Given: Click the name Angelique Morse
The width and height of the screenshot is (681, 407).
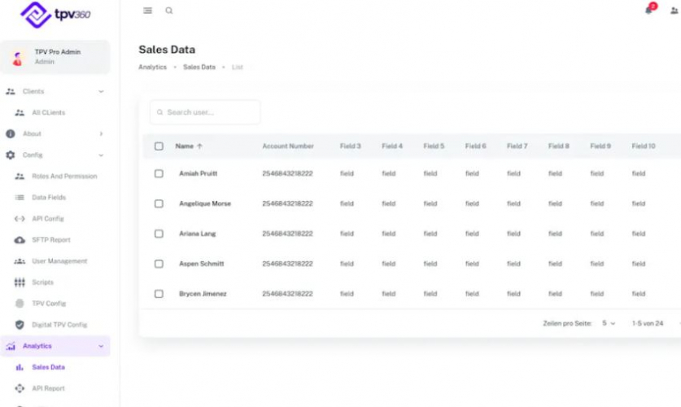Looking at the screenshot, I should [x=205, y=203].
